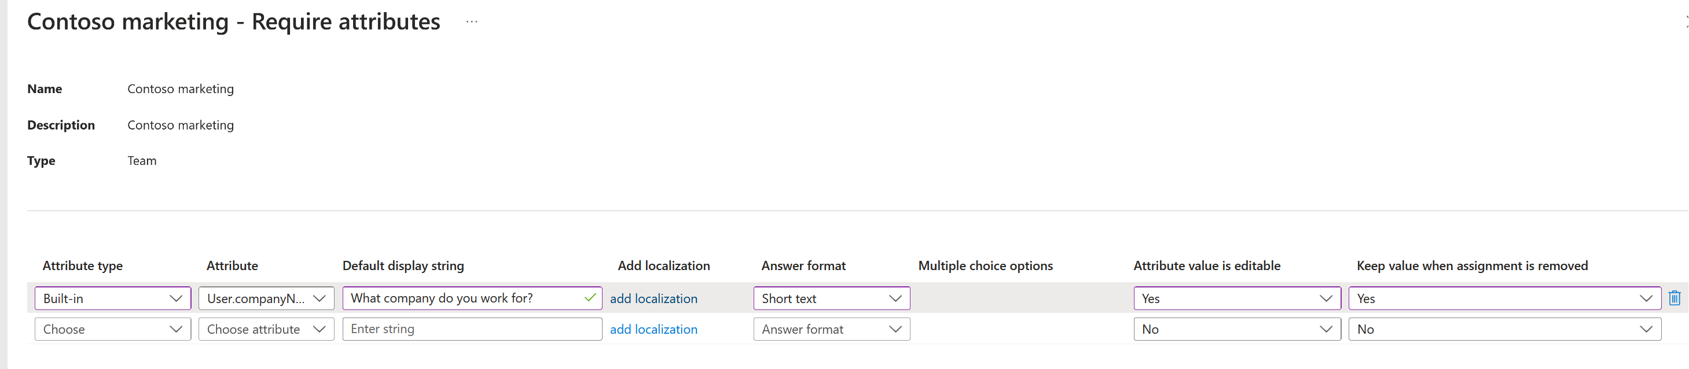Expand the Choose attribute dropdown
Screen dimensions: 1689x369
click(266, 329)
